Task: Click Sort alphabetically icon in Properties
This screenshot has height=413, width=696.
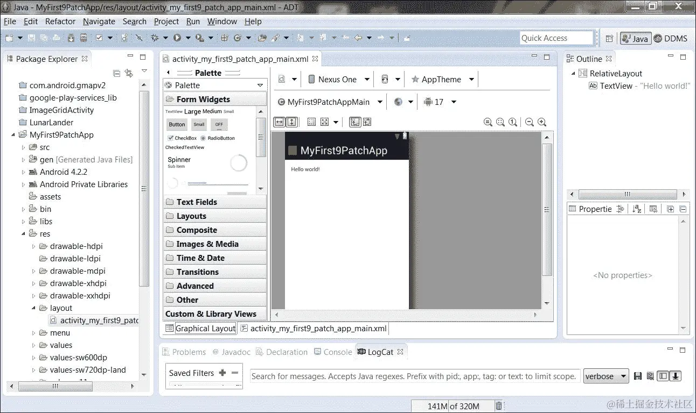Action: [x=637, y=209]
